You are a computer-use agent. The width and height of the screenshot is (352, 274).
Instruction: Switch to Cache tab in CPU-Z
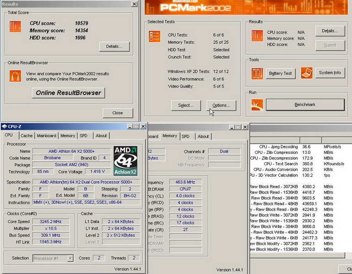click(27, 136)
